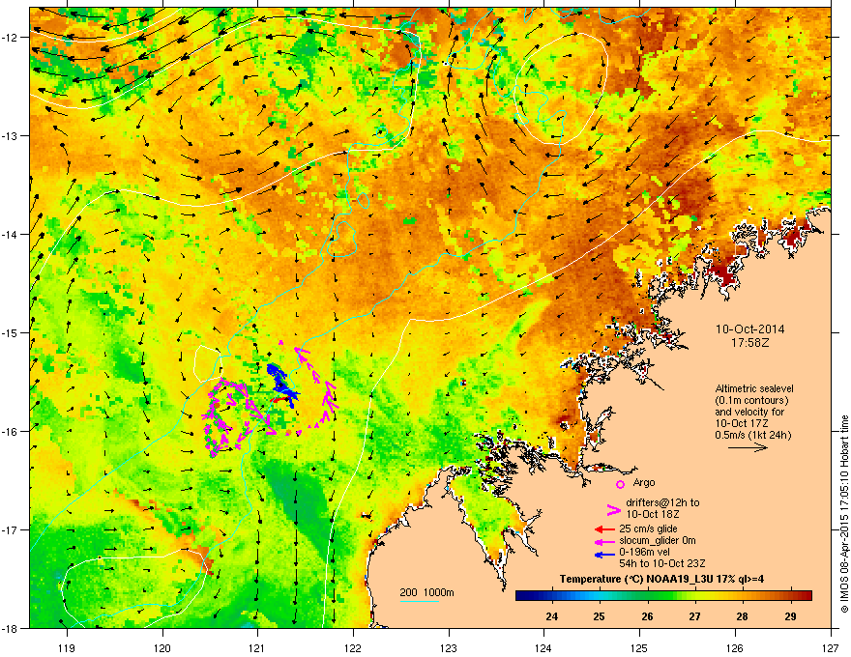Click the latitude axis label '-16'

[x=11, y=432]
